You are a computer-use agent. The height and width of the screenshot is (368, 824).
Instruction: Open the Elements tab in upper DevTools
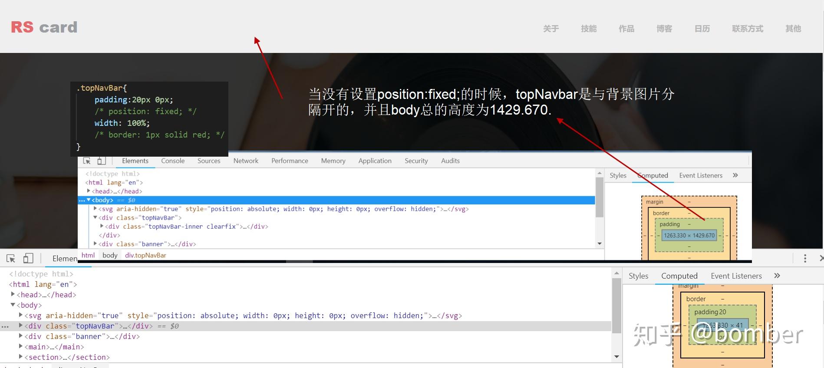135,161
